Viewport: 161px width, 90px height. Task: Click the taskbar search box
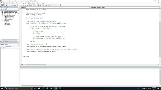click(18, 88)
